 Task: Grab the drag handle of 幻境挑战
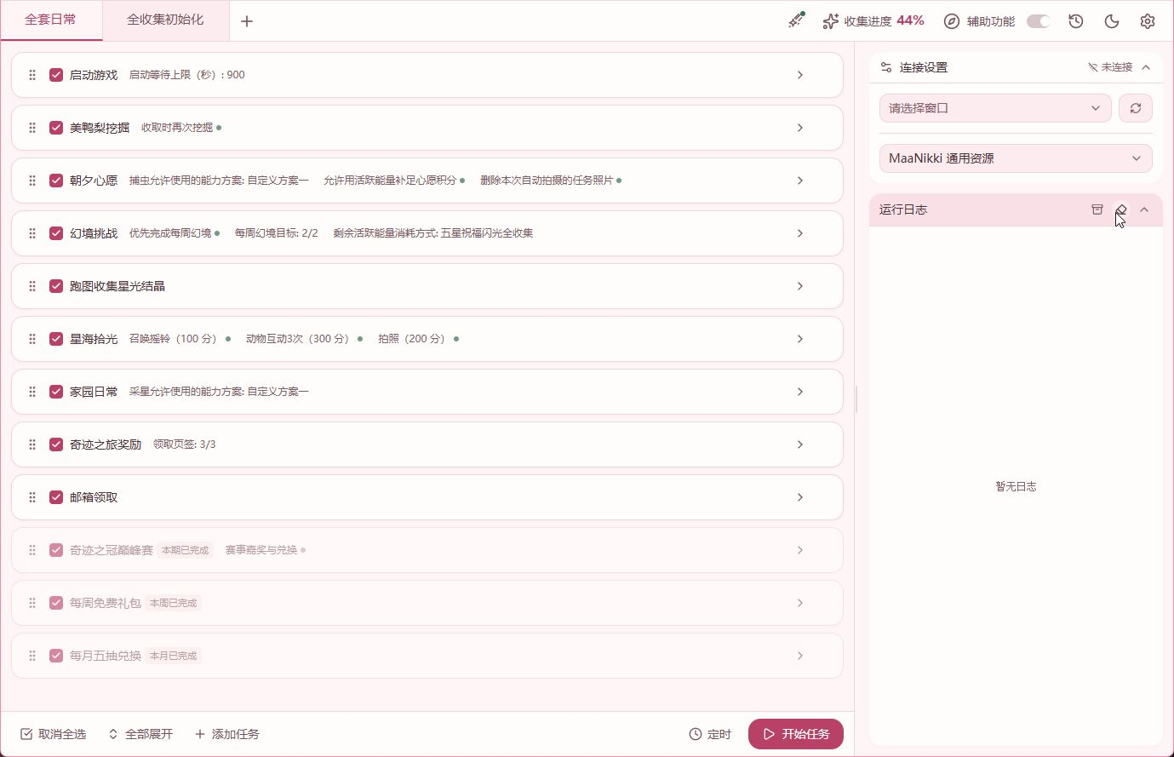click(32, 233)
